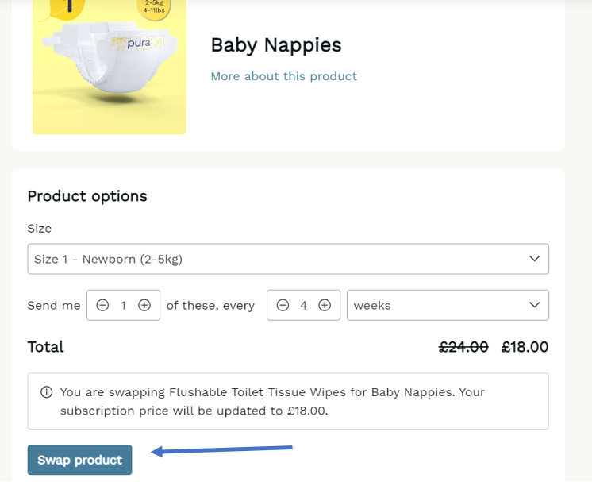The width and height of the screenshot is (592, 482).
Task: Increase quantity with the plus icon
Action: [x=144, y=305]
